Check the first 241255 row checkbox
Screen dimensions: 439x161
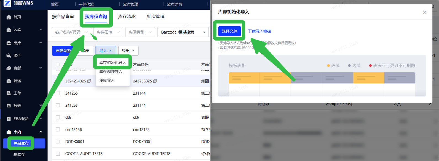(58, 93)
